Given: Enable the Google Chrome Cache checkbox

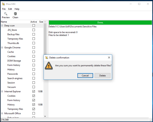Looking at the screenshot, I should (x=34, y=52).
